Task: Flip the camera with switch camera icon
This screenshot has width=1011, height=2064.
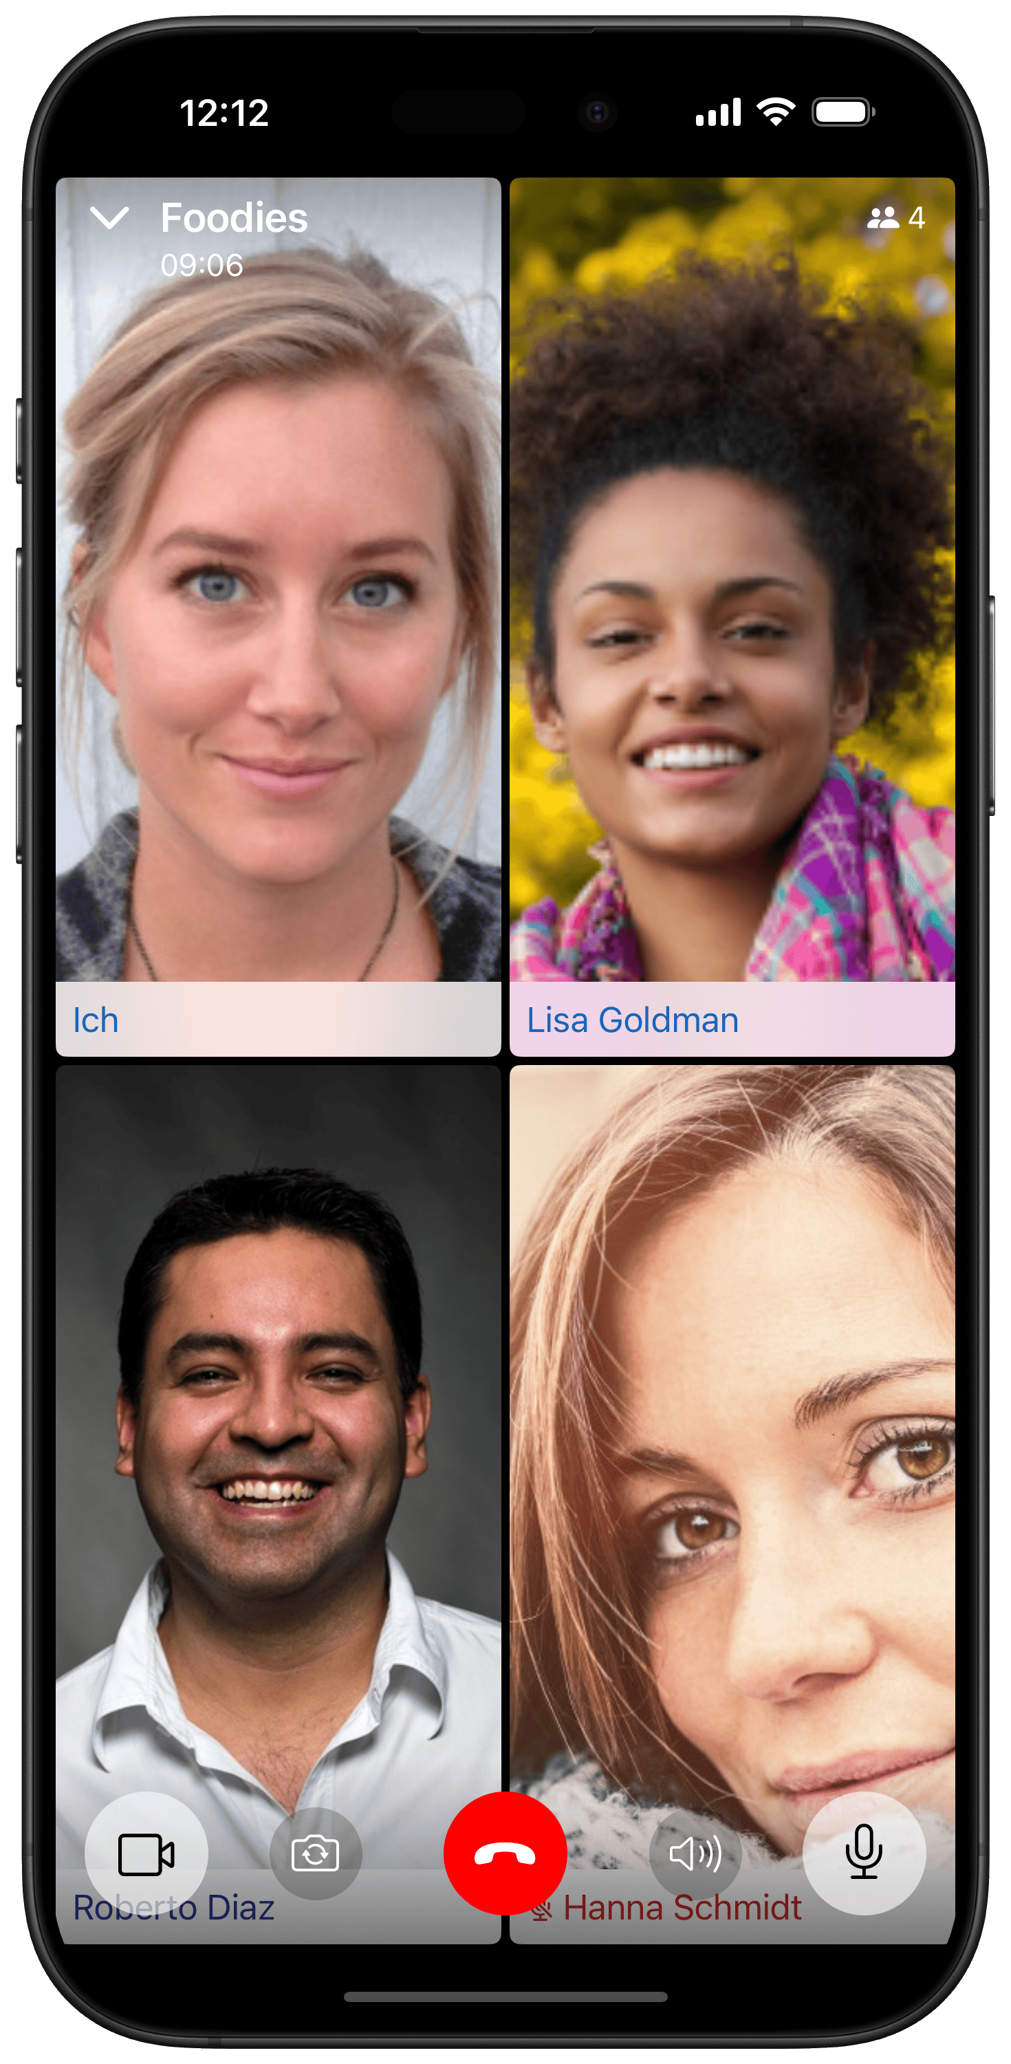Action: pyautogui.click(x=316, y=1854)
